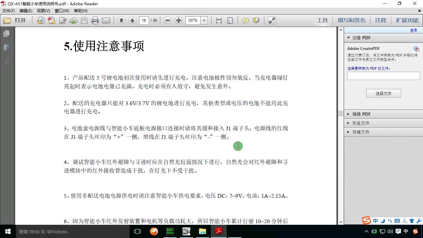Click the 扩展功能 button
423x238 pixels.
coord(407,20)
